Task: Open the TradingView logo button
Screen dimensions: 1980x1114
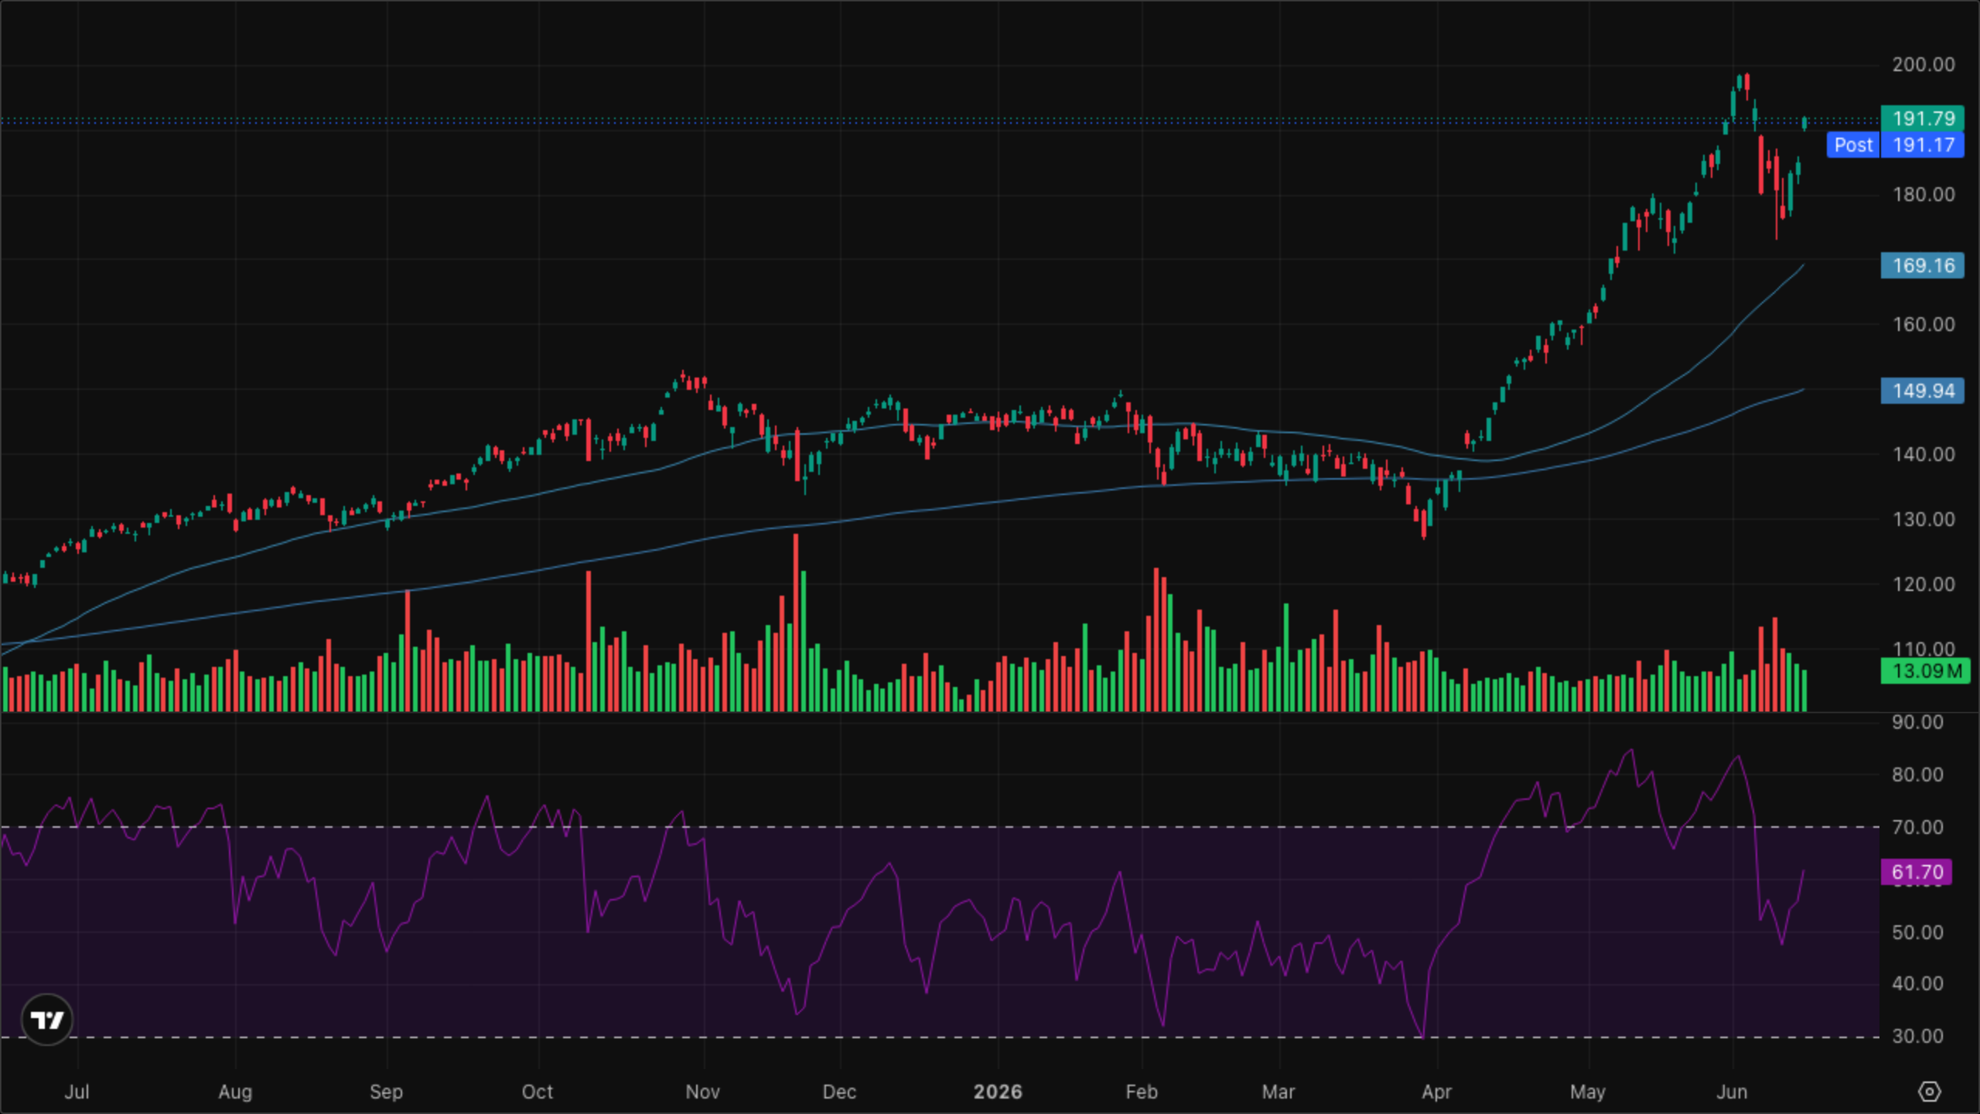Action: [x=46, y=1020]
